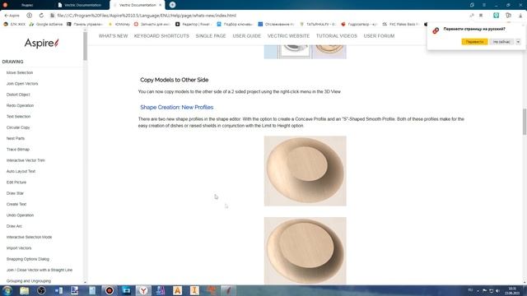Open the Nest Parts sidebar link
The image size is (527, 296).
pos(16,138)
